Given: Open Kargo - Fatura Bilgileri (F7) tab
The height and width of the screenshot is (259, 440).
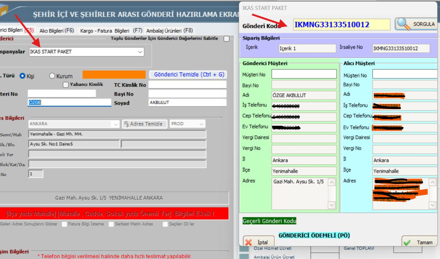Looking at the screenshot, I should (x=111, y=30).
